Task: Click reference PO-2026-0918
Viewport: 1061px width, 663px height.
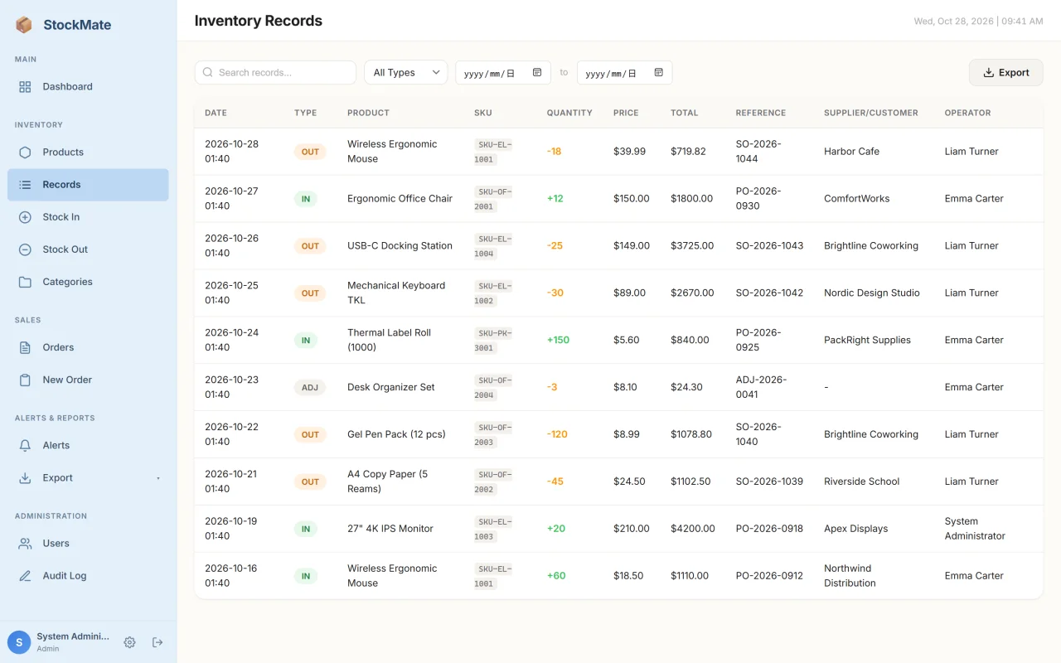Action: tap(769, 529)
